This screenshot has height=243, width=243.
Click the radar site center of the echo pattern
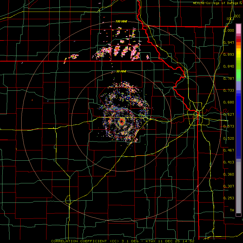pos(122,122)
